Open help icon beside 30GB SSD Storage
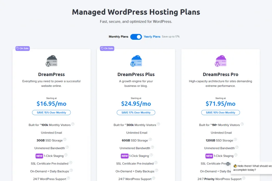Viewport: 272px width, 181px height. [65, 140]
